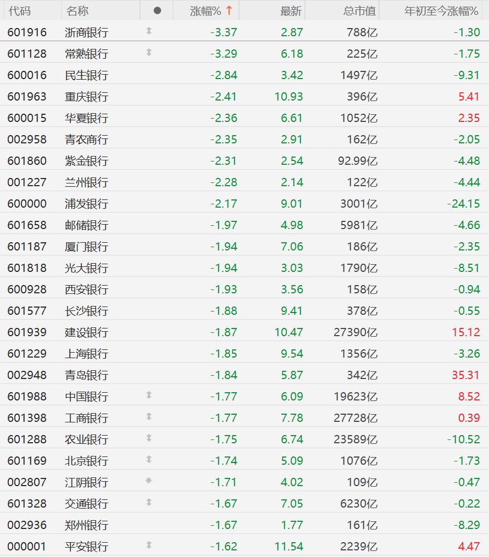Viewport: 489px width, 557px height.
Task: Sort the table by 最新 column header
Action: point(290,11)
